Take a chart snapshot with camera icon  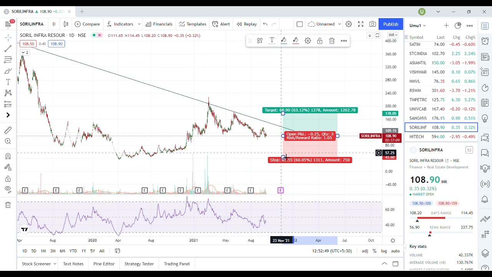coord(372,24)
